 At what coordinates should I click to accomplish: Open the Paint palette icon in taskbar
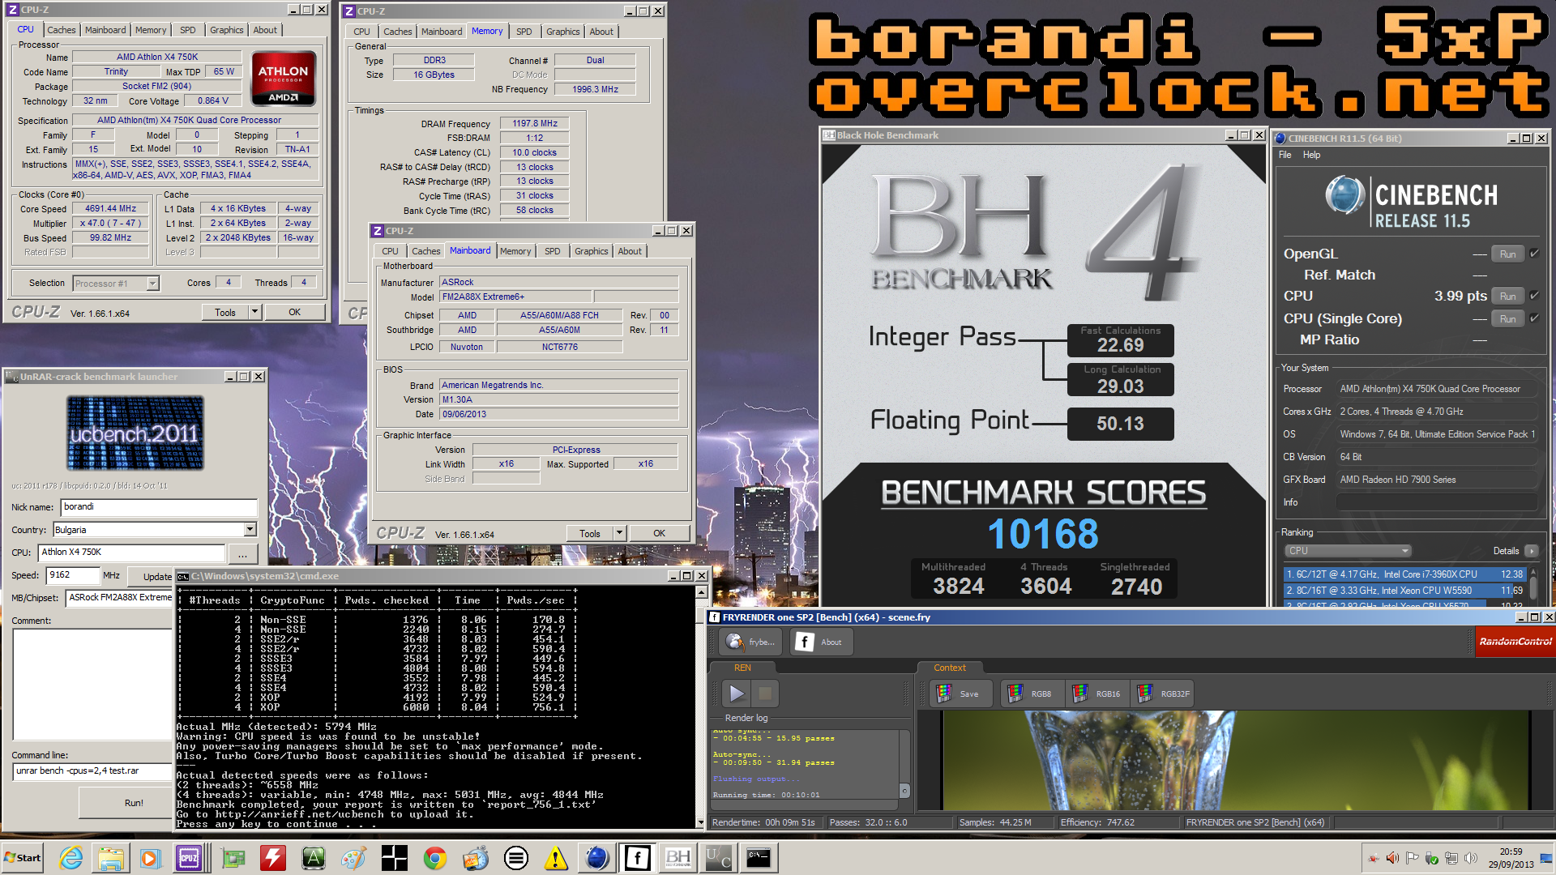click(353, 857)
